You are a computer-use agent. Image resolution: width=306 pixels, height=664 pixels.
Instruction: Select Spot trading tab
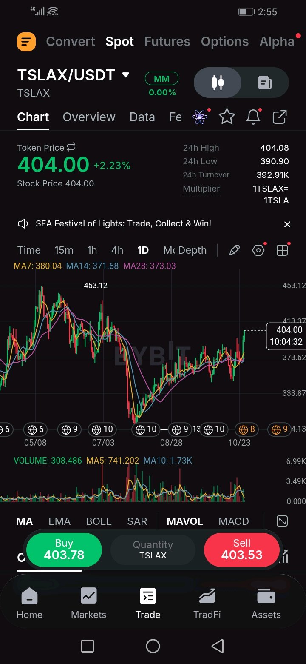click(x=120, y=41)
